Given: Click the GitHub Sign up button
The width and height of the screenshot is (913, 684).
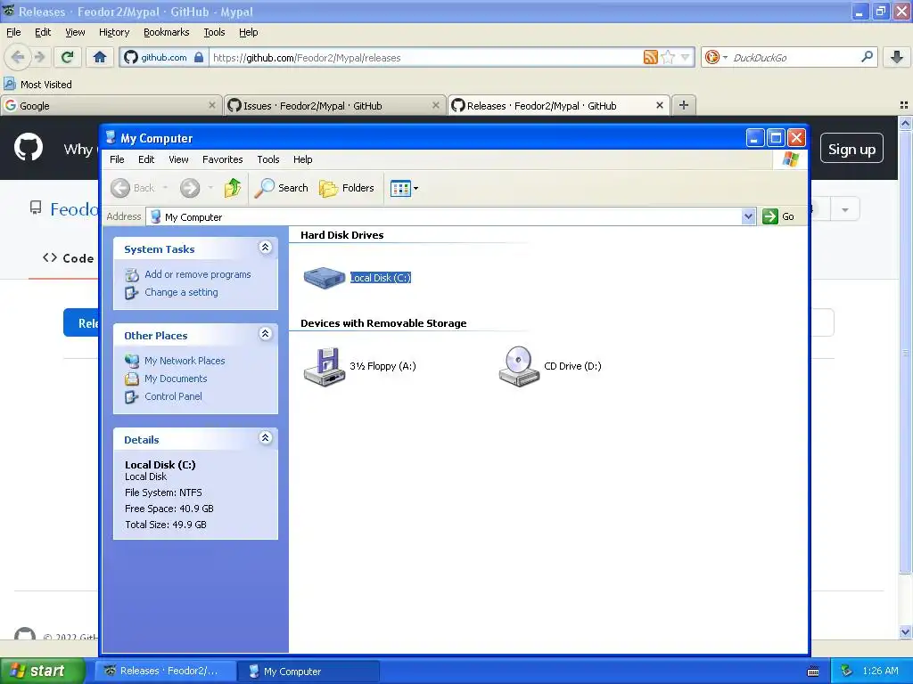Looking at the screenshot, I should point(851,149).
